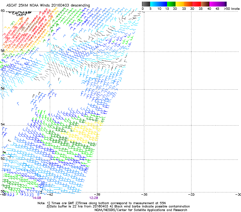Click the purple overpass time '14:08'
Image resolution: width=241 pixels, height=212 pixels.
36,198
